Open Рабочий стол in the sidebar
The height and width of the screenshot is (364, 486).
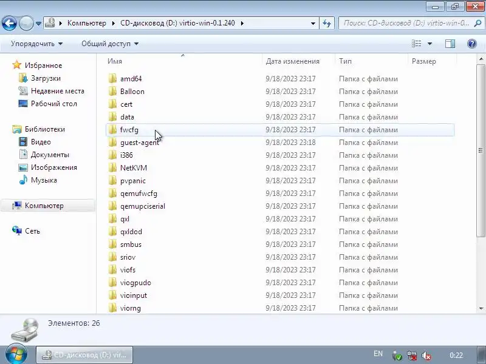53,104
